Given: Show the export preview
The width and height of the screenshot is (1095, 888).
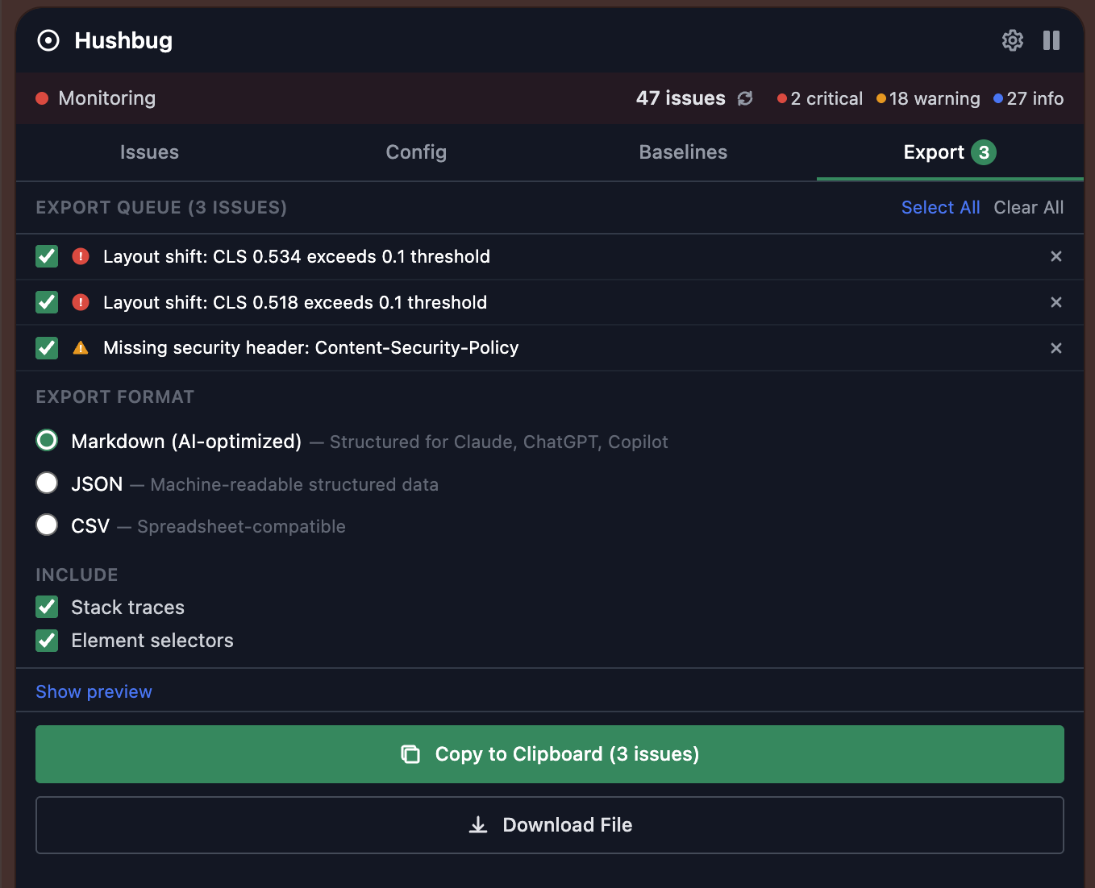Looking at the screenshot, I should 94,691.
